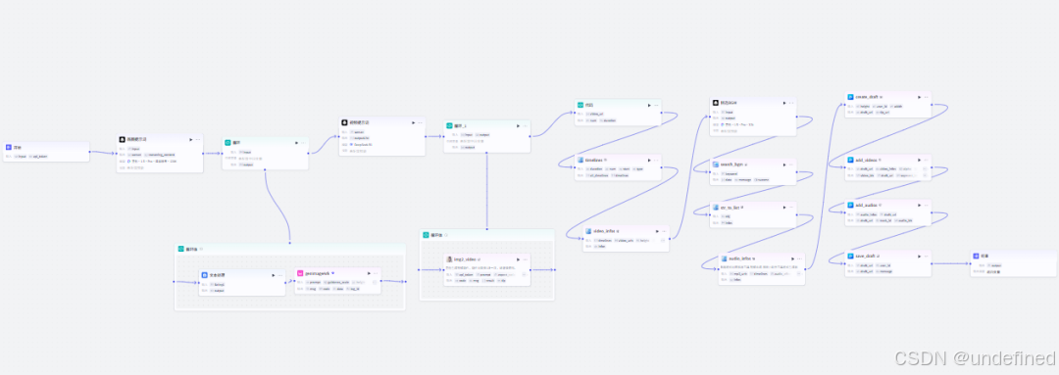This screenshot has width=1059, height=375.
Task: Click the create_draft node blue icon
Action: pos(850,97)
